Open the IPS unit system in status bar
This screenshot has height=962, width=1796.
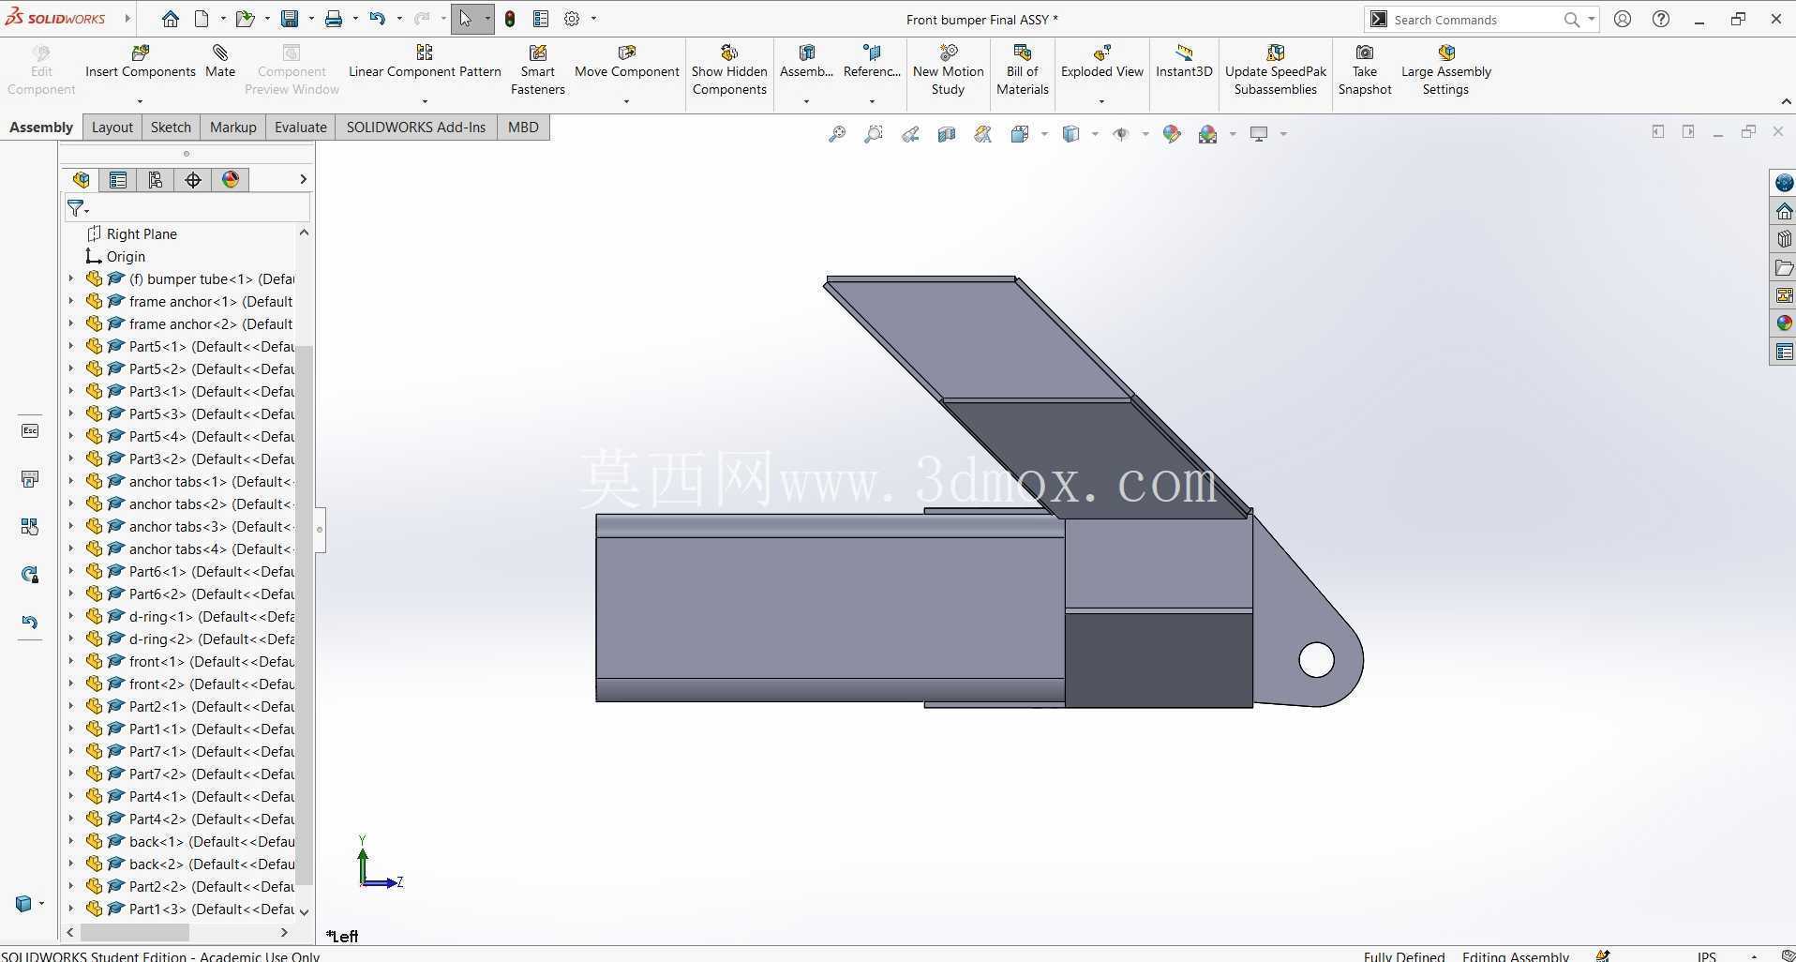pyautogui.click(x=1706, y=955)
